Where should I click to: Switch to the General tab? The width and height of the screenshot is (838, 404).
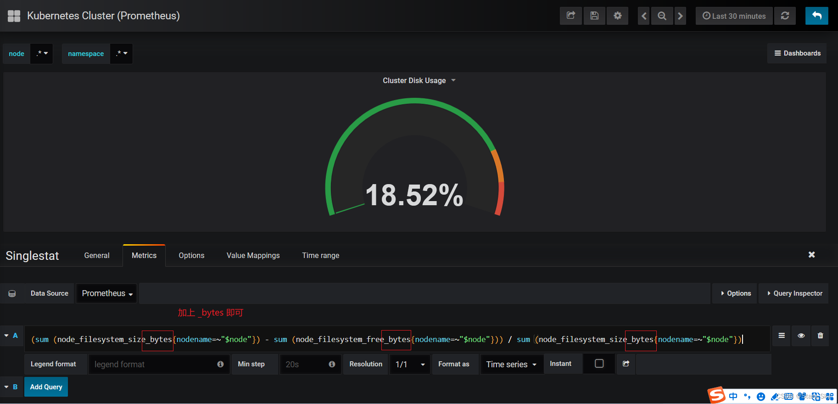tap(97, 255)
